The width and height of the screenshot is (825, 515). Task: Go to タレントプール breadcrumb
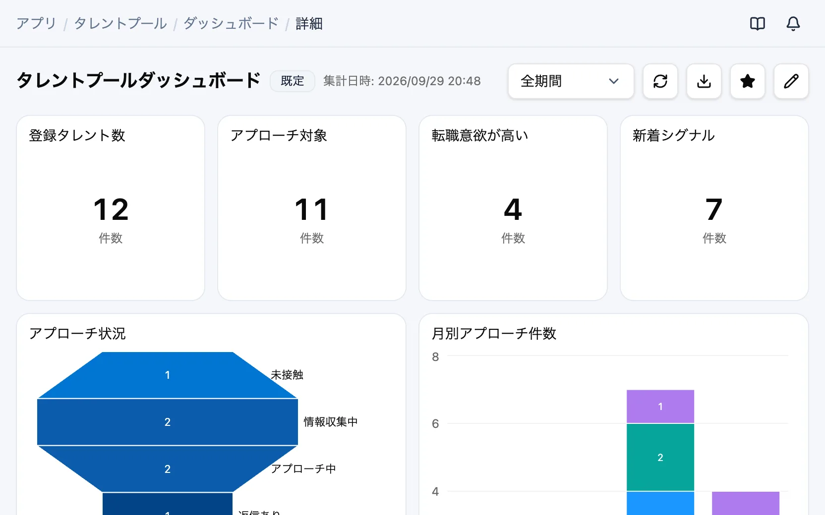[120, 24]
